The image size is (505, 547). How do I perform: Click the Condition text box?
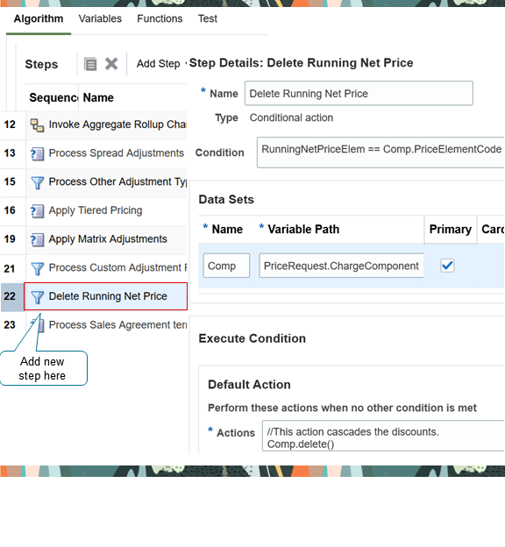point(381,153)
